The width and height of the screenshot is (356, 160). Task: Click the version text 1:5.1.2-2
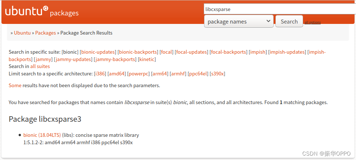(33, 143)
